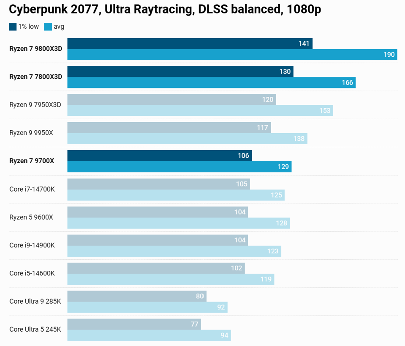Select the Ryzen 9 9950X row label
Image resolution: width=405 pixels, height=346 pixels.
[x=31, y=133]
